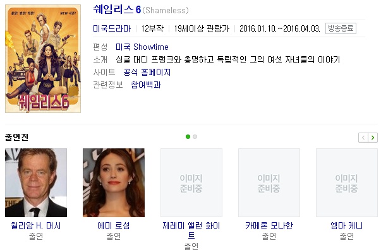381x250 pixels.
Task: Click placeholder image for 제레미 앨런 화이트
Action: [x=191, y=183]
